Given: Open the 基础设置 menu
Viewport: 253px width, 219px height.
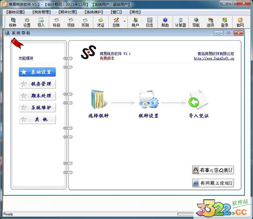Looking at the screenshot, I should (15, 12).
